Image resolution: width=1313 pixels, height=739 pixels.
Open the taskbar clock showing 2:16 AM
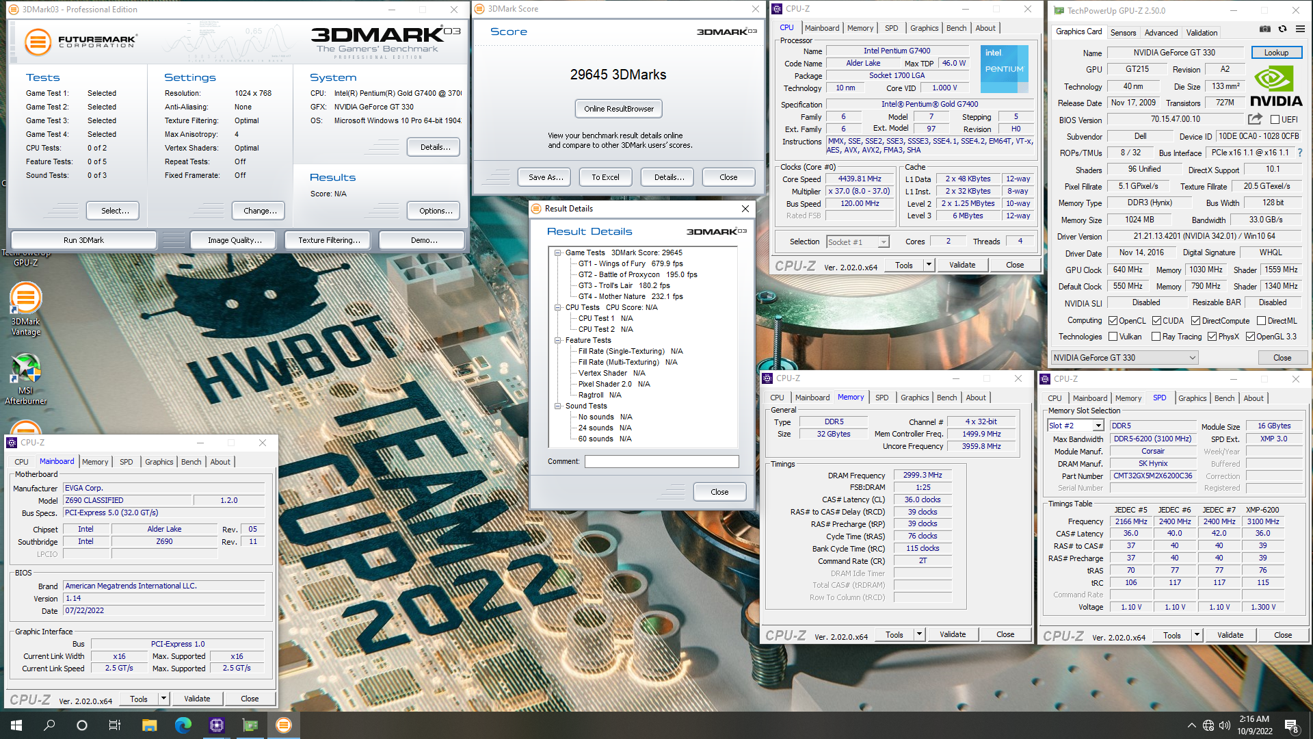[1254, 725]
